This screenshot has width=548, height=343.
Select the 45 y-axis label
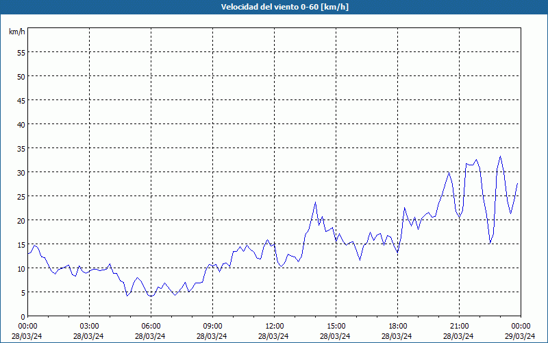pos(21,100)
